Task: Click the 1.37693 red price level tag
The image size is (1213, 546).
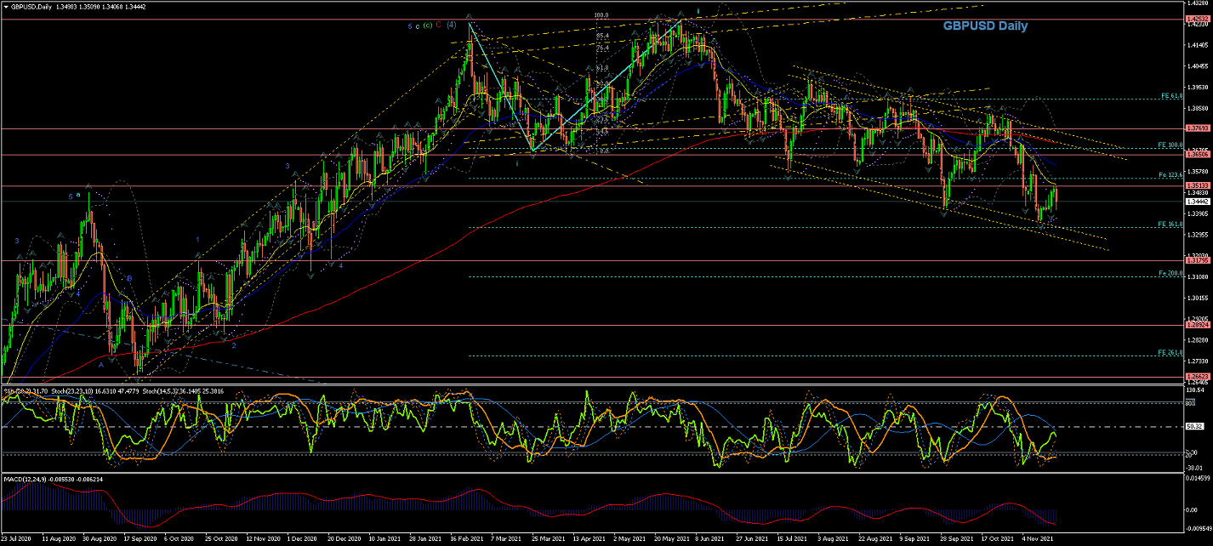Action: [x=1197, y=128]
